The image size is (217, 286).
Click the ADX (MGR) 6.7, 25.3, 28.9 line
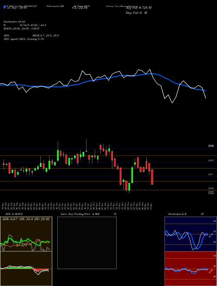tap(31, 36)
